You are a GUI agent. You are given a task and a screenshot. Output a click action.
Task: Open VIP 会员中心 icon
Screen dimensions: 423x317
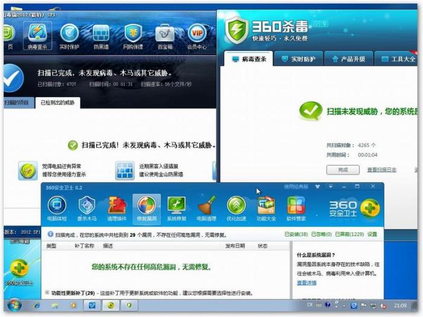click(197, 37)
